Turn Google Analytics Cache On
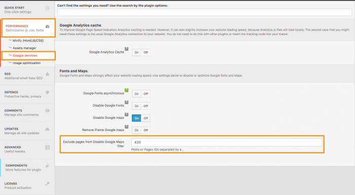355x195 pixels. [x=136, y=52]
